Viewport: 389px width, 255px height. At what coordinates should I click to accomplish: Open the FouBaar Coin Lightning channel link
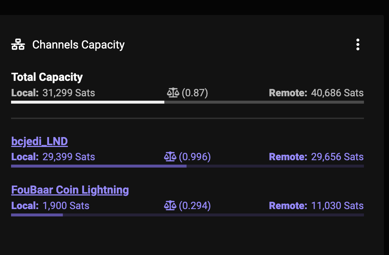70,190
